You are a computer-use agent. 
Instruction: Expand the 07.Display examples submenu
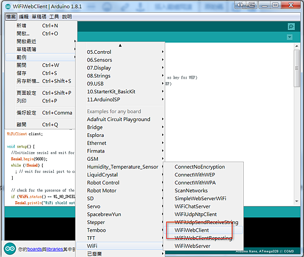pos(120,68)
